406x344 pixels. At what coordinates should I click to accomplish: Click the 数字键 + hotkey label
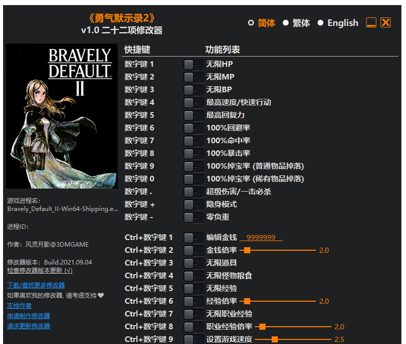point(139,204)
